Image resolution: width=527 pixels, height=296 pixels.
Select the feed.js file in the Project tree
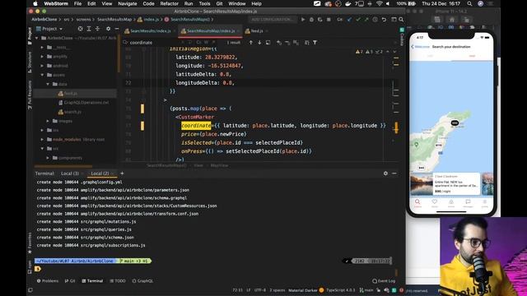[x=70, y=93]
